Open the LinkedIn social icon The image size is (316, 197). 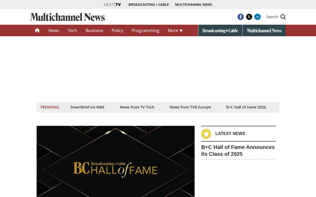(258, 17)
